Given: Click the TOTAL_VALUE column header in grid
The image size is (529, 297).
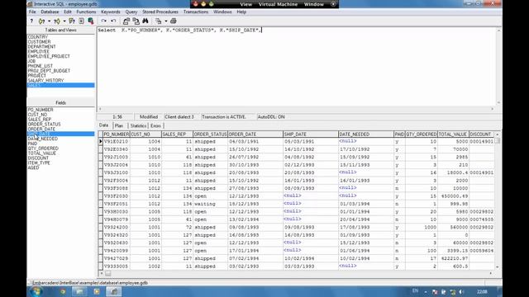Looking at the screenshot, I should pos(454,134).
